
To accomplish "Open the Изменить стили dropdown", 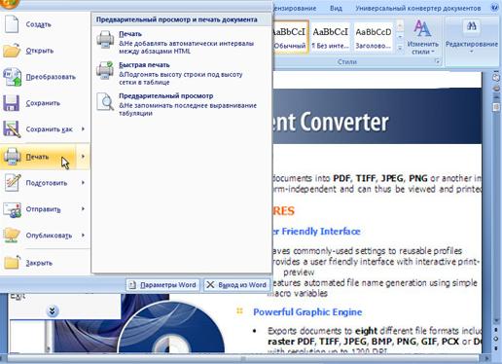I will (x=423, y=48).
